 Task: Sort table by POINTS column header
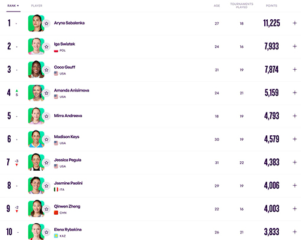tap(272, 5)
